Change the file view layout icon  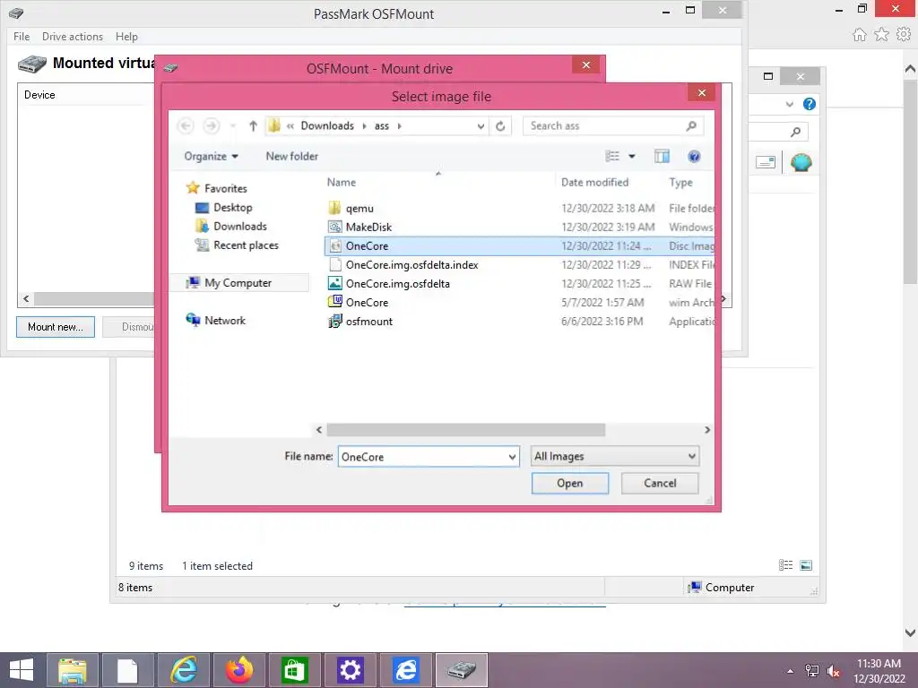[612, 156]
